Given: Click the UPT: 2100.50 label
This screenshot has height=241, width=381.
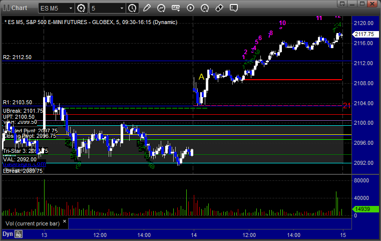Looking at the screenshot, I should tap(19, 117).
